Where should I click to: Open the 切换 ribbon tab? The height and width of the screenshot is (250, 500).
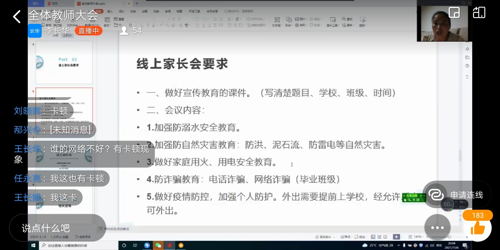(133, 11)
